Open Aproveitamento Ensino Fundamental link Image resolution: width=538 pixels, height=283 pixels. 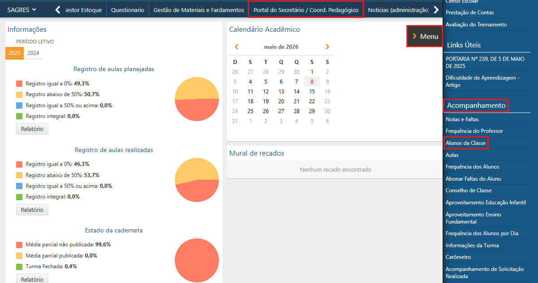[473, 218]
